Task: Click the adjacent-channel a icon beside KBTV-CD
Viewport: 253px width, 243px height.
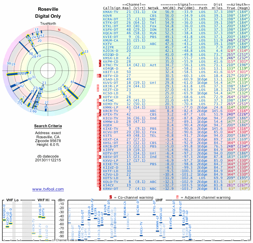Action: 98,76
